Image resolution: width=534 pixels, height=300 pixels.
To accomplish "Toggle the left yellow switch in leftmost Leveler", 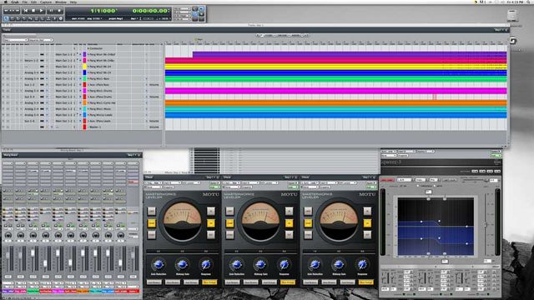I will pos(152,223).
